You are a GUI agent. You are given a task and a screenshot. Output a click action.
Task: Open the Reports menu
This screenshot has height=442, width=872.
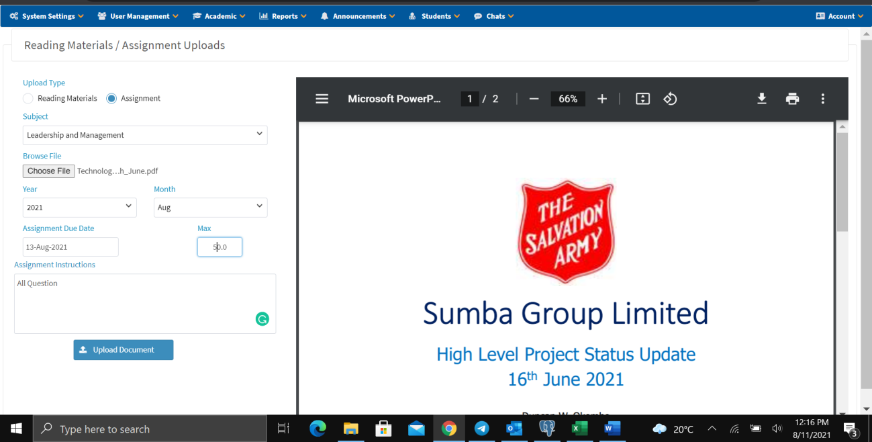(x=283, y=16)
